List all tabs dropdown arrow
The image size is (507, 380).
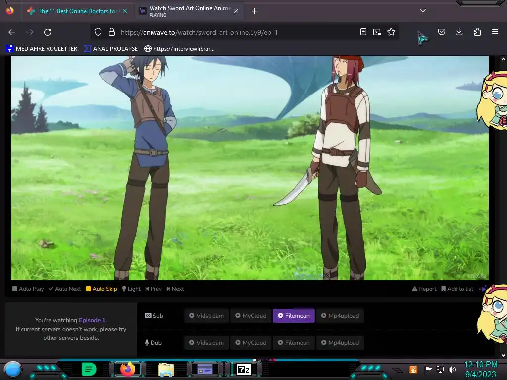tap(423, 11)
